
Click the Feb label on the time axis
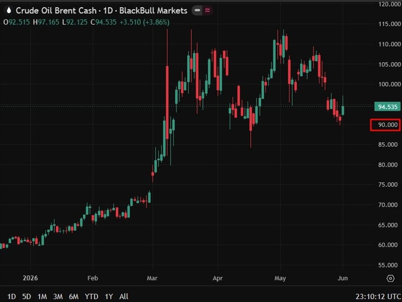click(x=92, y=278)
